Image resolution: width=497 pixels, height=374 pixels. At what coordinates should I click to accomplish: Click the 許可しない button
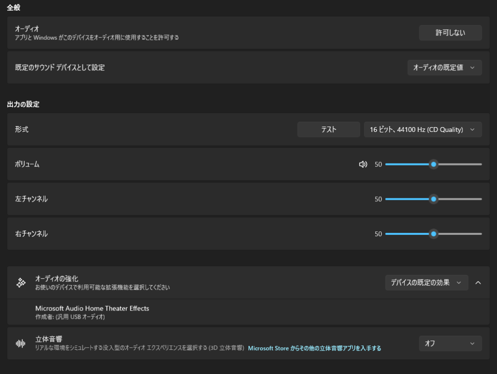pos(450,33)
